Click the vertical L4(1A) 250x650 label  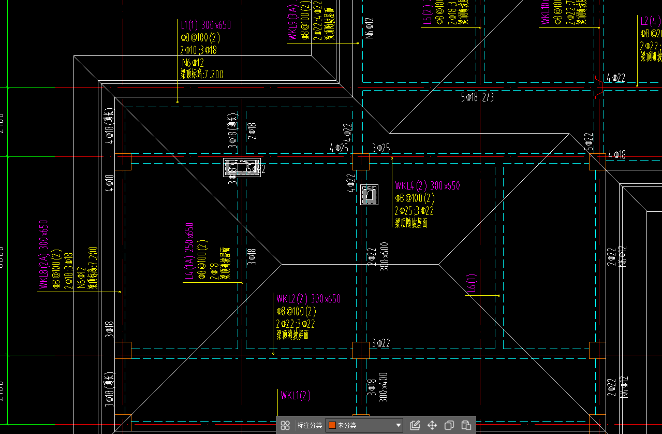189,252
